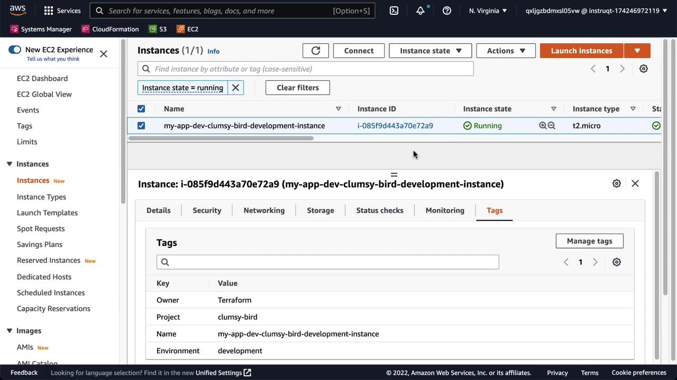Open the Instance state dropdown

tap(431, 51)
